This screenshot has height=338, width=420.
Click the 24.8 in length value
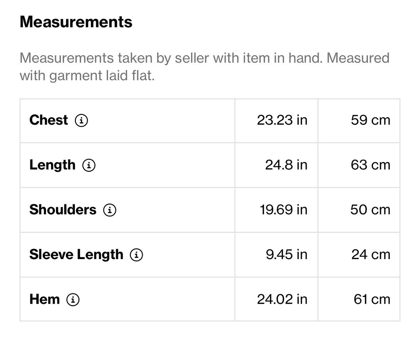coord(286,165)
